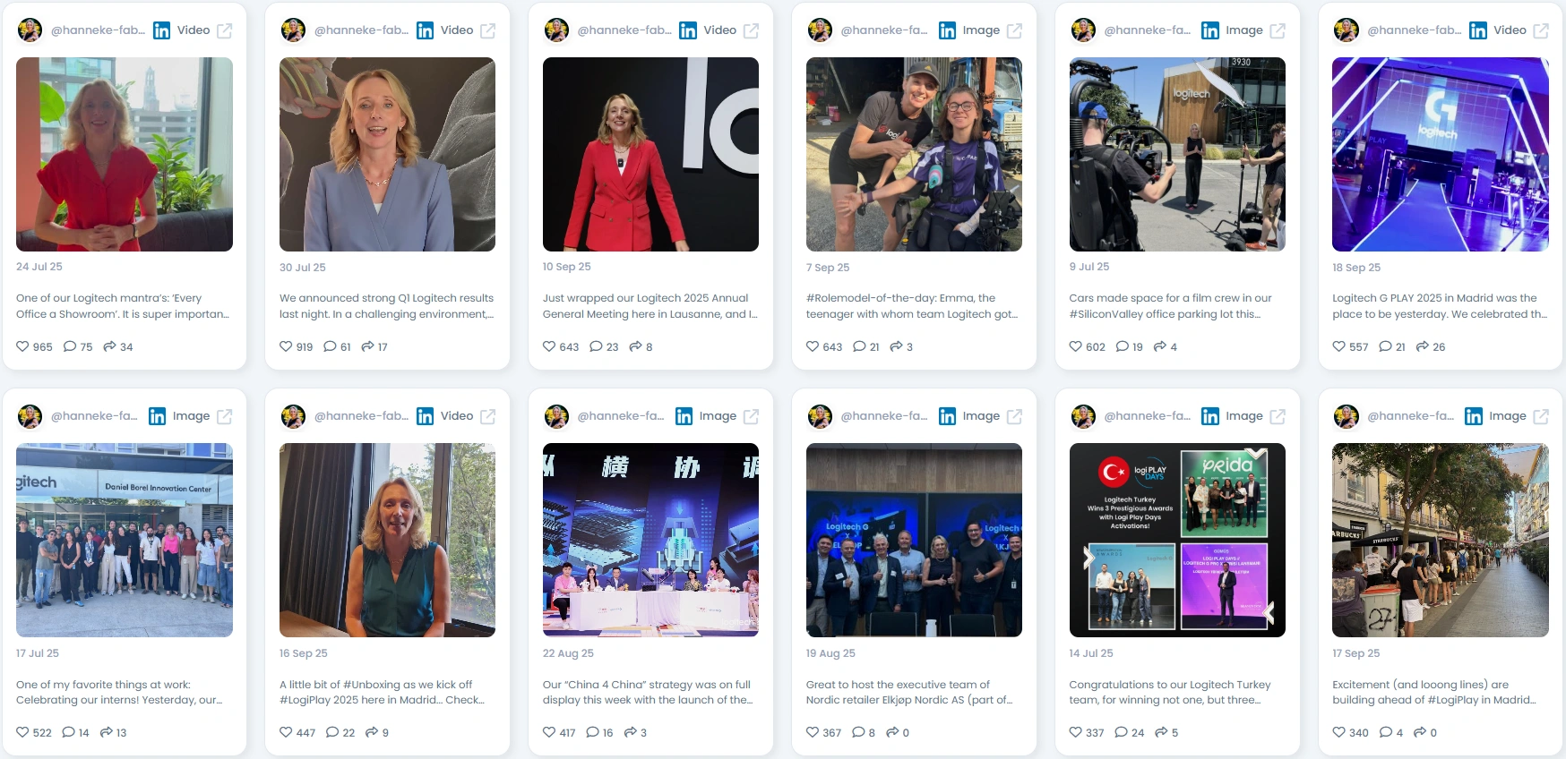This screenshot has width=1566, height=759.
Task: Click the @hanneke-fa handle on 17 Jul 25 post
Action: pos(94,416)
